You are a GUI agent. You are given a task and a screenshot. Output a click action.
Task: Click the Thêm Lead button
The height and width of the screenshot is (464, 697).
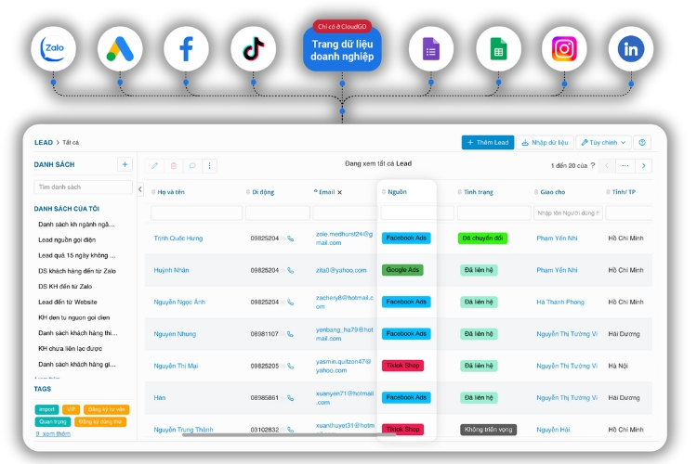[x=487, y=142]
